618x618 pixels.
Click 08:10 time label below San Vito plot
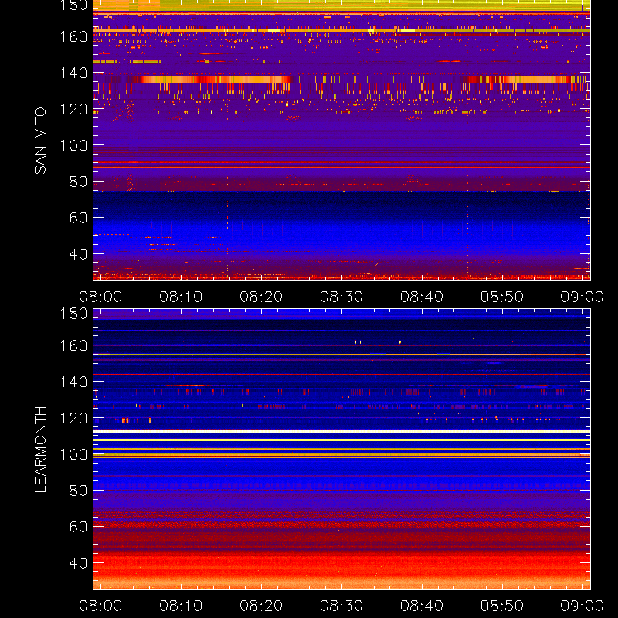(x=181, y=297)
